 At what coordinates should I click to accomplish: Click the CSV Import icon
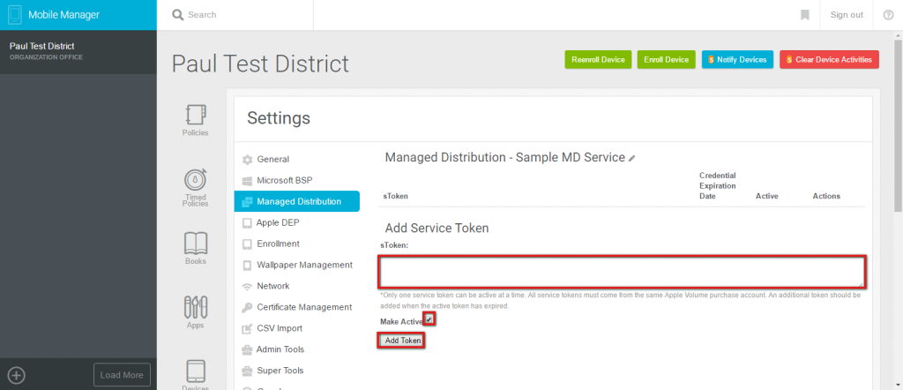pyautogui.click(x=247, y=329)
